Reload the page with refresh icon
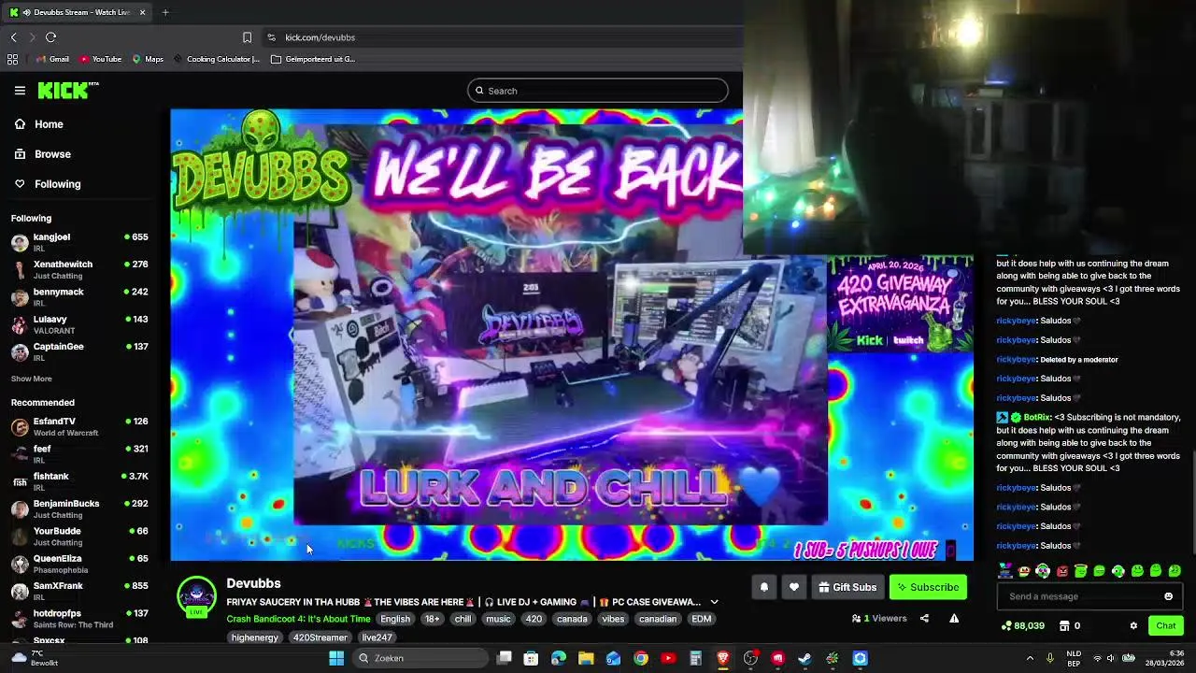Image resolution: width=1196 pixels, height=673 pixels. click(x=50, y=37)
